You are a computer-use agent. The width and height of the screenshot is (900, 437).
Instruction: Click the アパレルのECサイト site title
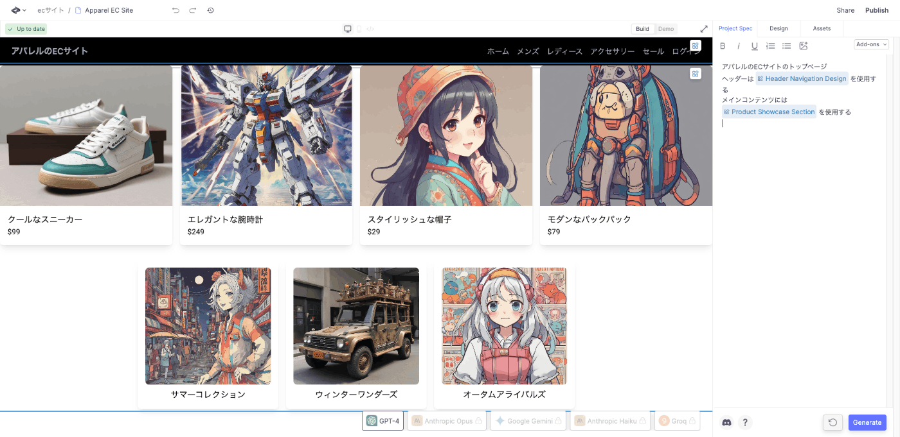(50, 51)
